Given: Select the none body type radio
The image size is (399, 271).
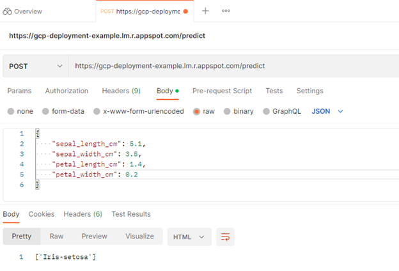Looking at the screenshot, I should (11, 111).
